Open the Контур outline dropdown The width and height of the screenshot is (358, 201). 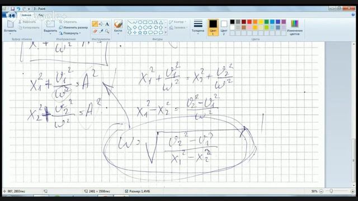pos(178,22)
